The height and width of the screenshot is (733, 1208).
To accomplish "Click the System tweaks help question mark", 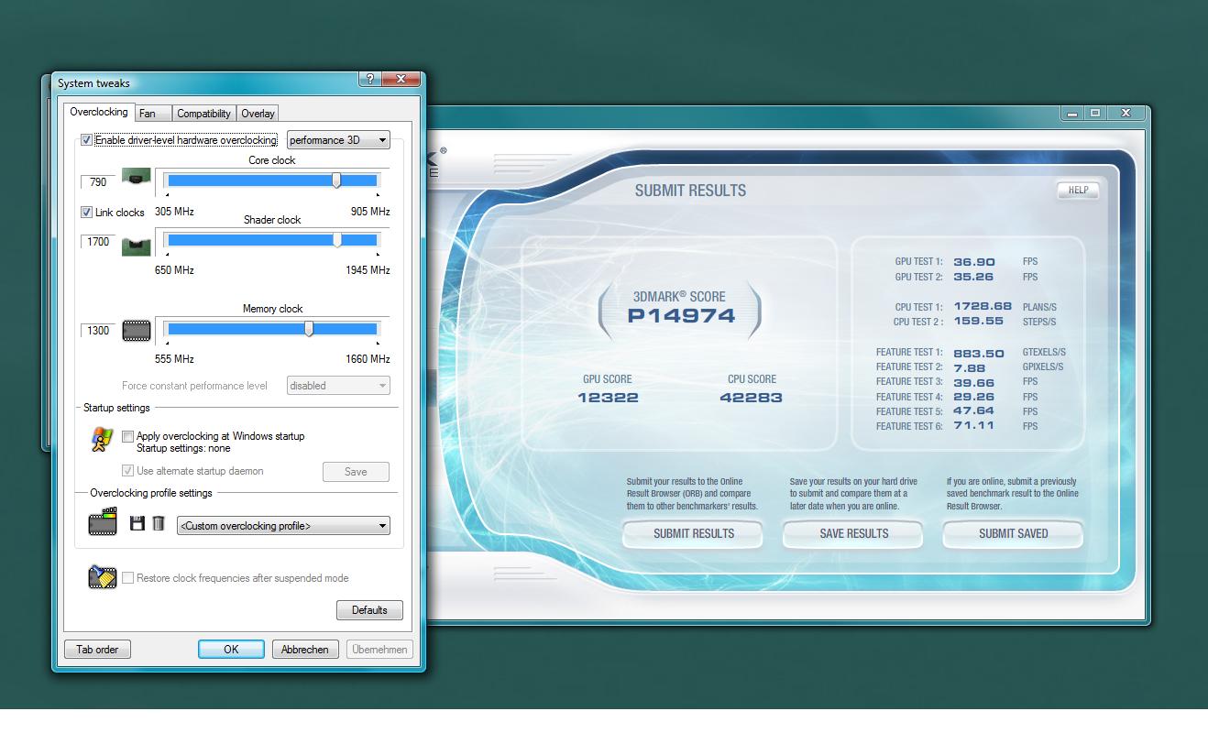I will tap(369, 79).
